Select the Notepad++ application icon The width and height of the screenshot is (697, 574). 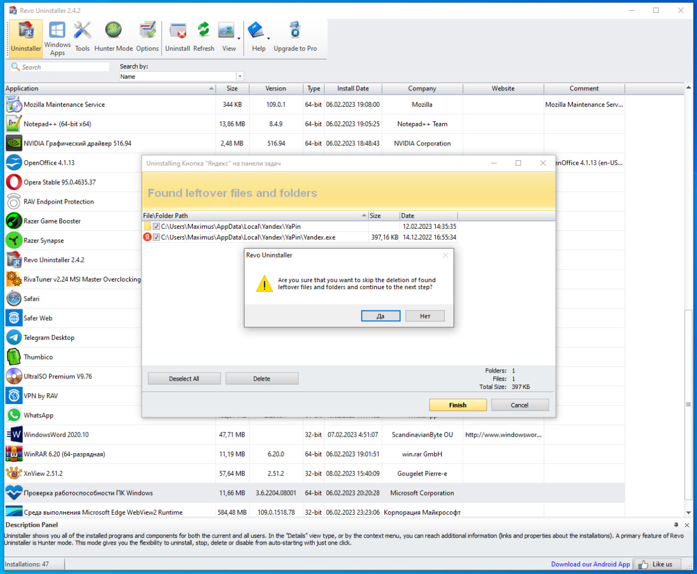coord(14,124)
